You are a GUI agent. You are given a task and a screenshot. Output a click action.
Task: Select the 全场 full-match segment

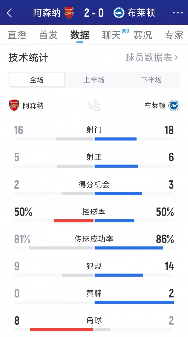(x=37, y=80)
